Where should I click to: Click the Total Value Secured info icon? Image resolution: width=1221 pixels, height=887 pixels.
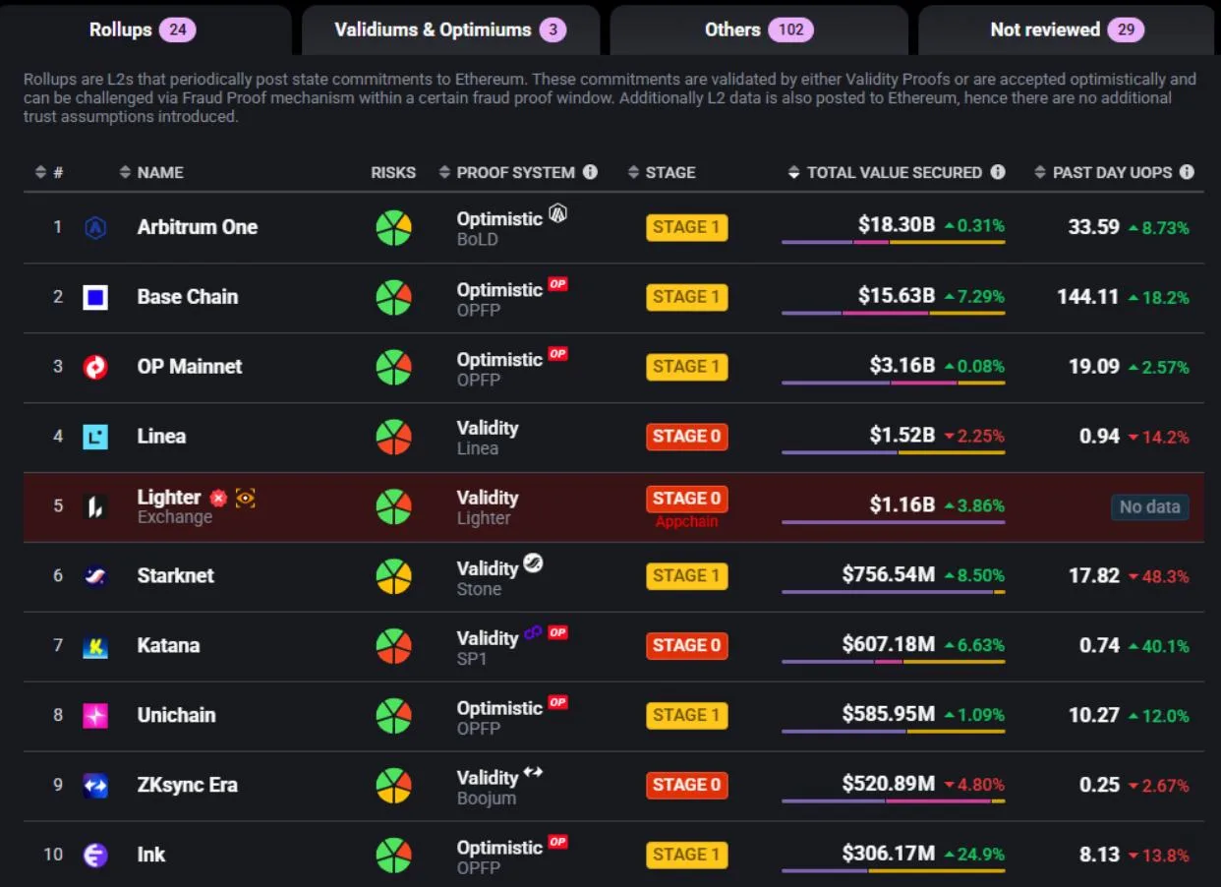(x=998, y=172)
